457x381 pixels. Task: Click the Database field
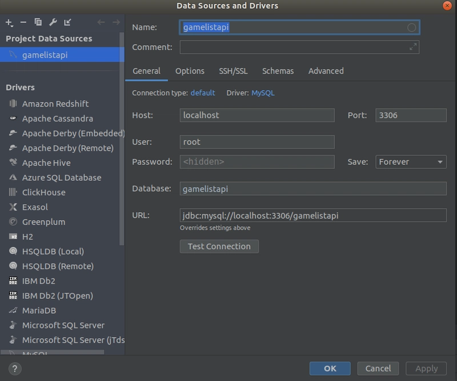tap(313, 189)
